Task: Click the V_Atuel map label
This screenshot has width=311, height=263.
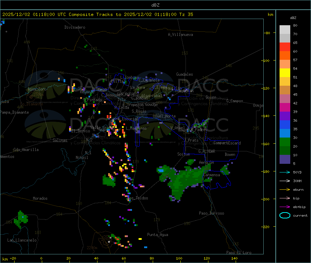Action: (178, 128)
